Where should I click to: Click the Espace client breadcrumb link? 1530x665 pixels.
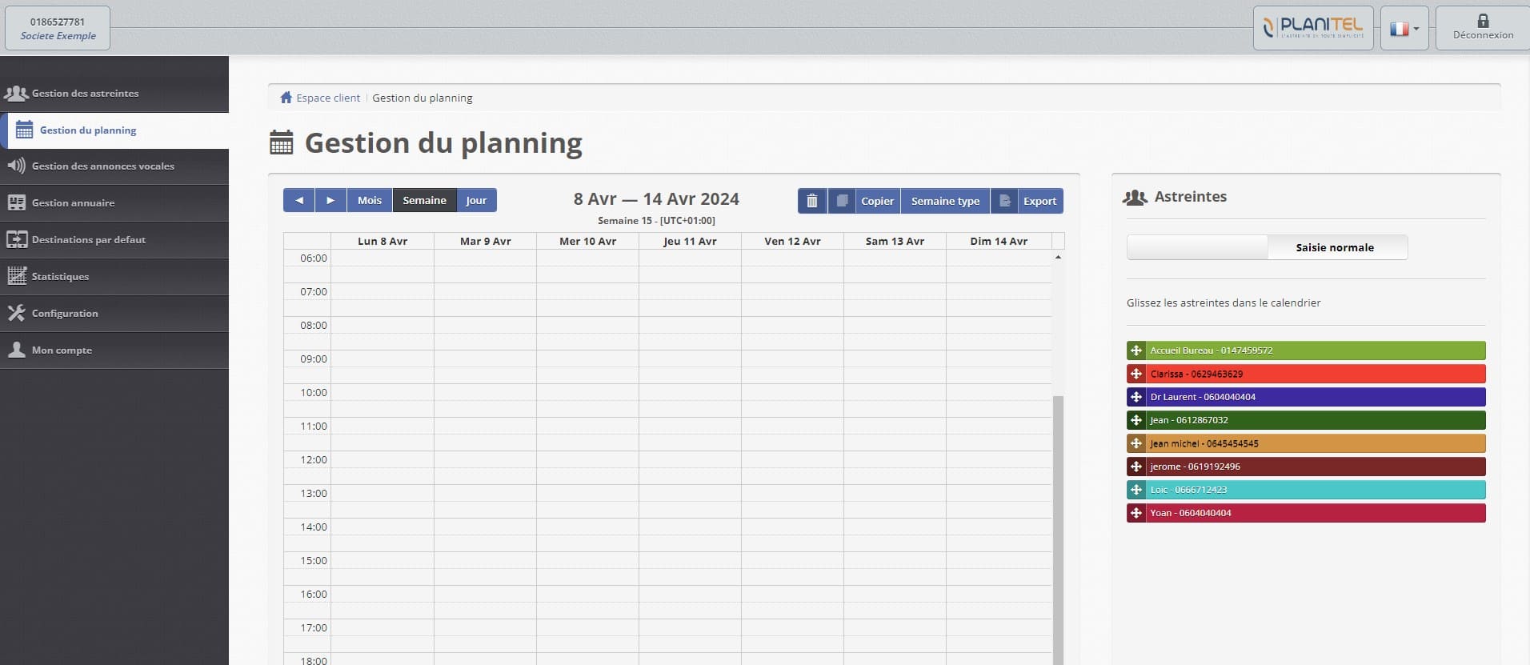click(x=328, y=98)
